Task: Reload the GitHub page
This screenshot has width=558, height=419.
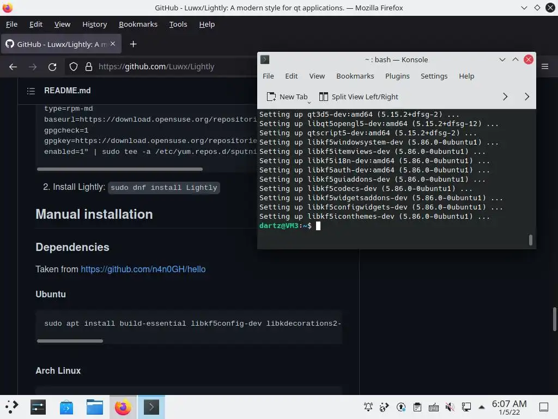Action: point(52,67)
